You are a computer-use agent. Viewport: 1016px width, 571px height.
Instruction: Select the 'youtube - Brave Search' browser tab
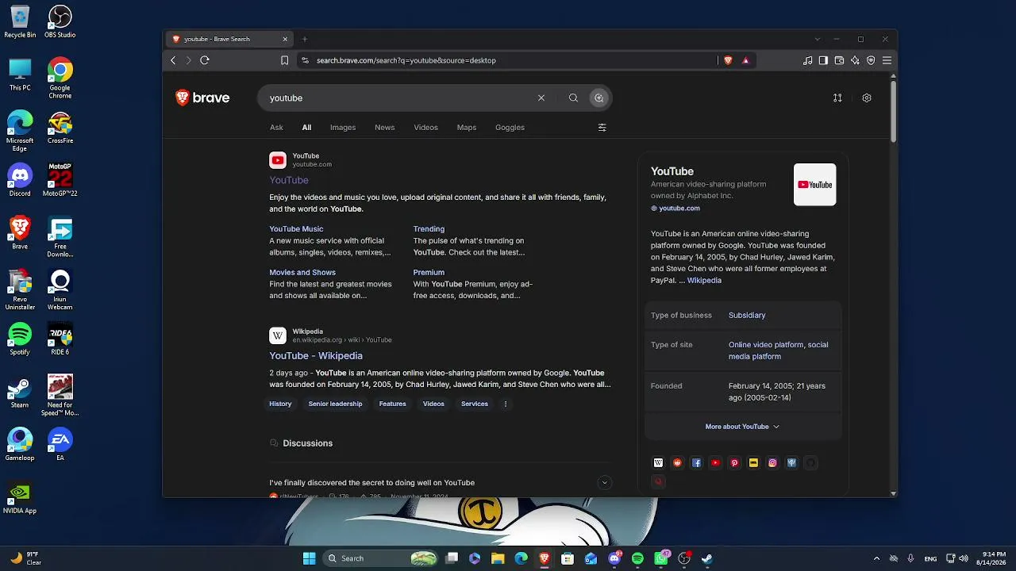(x=230, y=39)
